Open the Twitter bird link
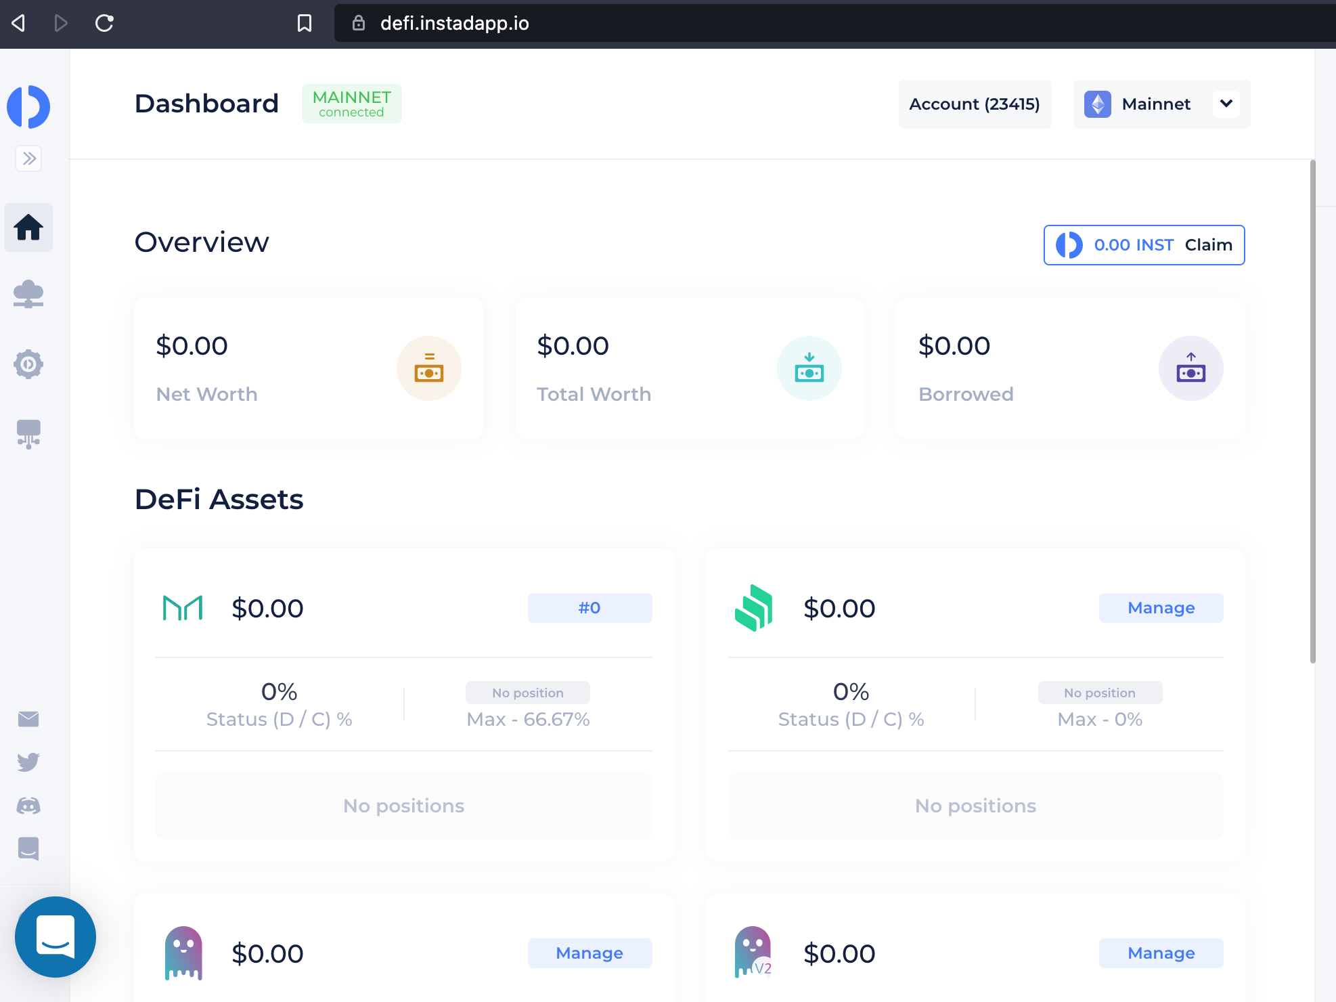This screenshot has height=1002, width=1336. 28,762
